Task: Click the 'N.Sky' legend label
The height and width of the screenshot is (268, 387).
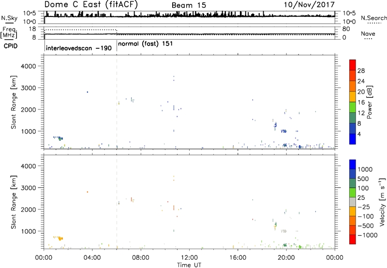Action: pyautogui.click(x=9, y=18)
